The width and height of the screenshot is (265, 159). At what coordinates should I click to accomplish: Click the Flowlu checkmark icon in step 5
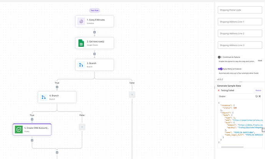(19, 129)
